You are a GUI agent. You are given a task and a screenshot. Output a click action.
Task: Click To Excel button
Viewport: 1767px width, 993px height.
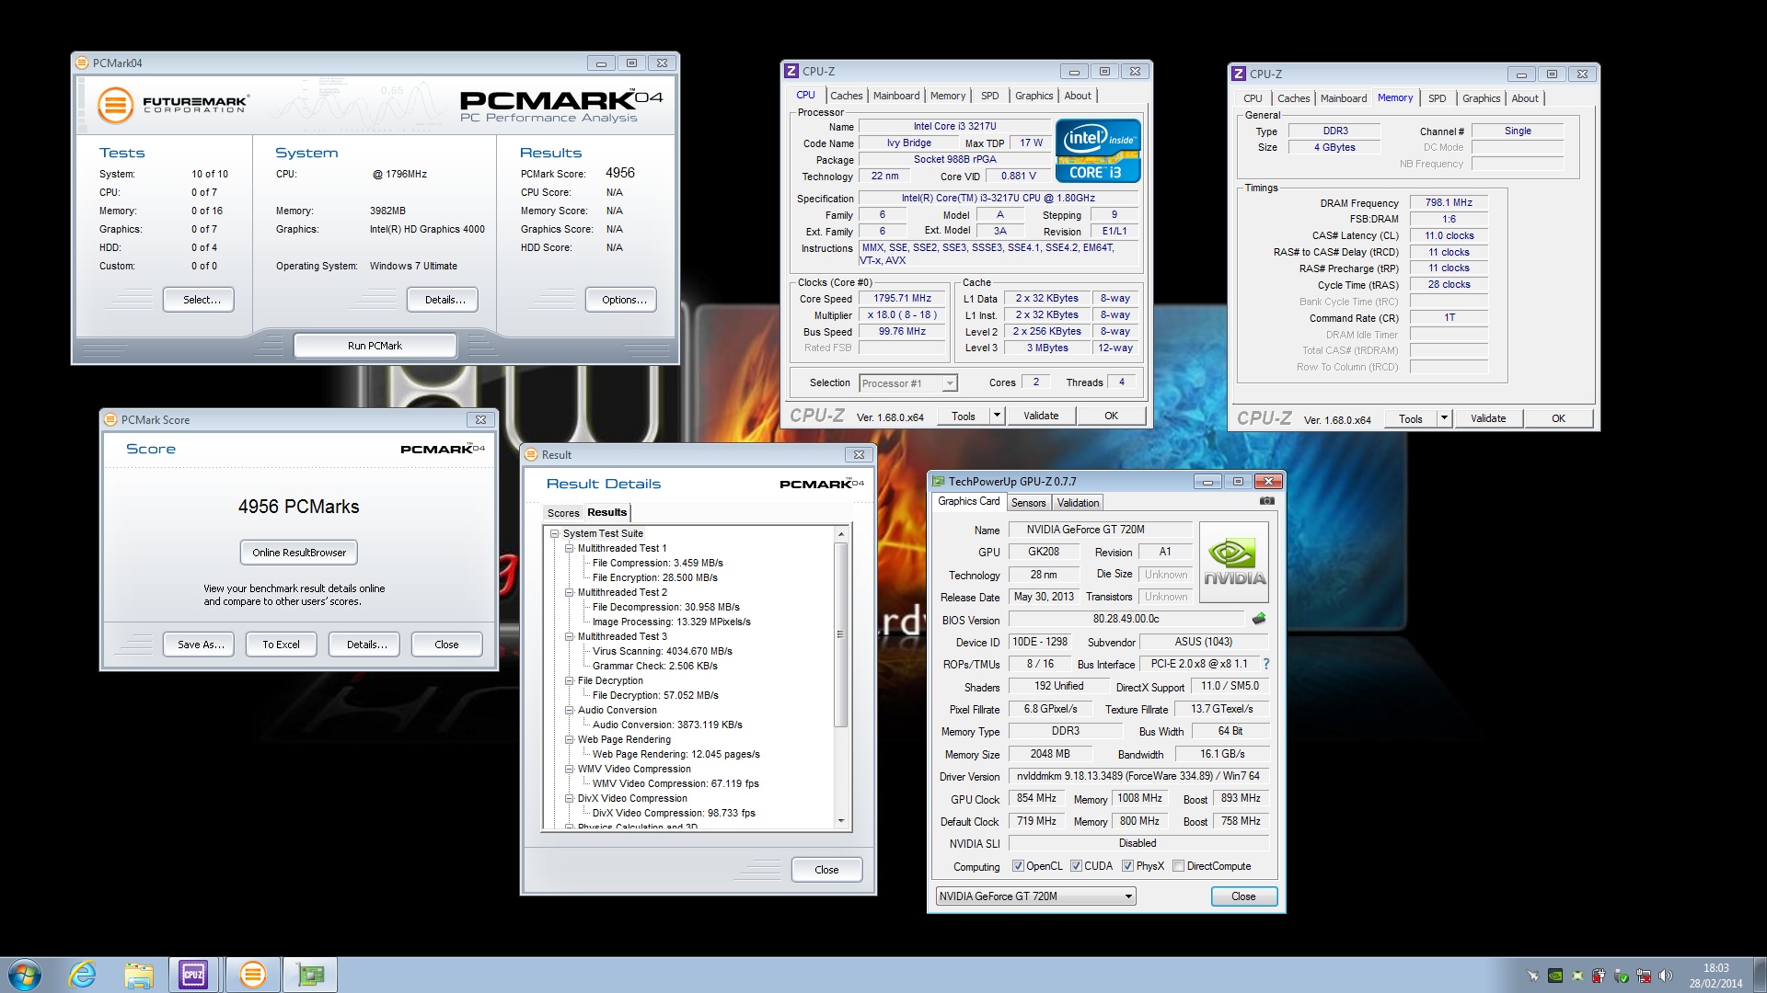pos(281,645)
